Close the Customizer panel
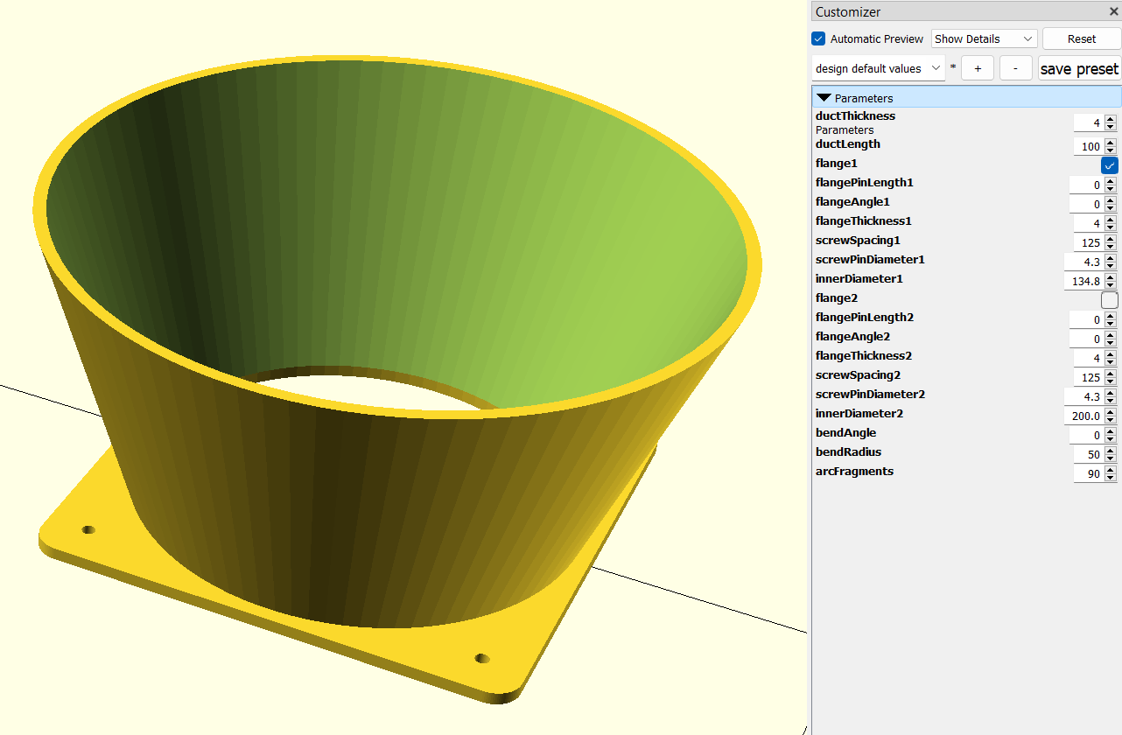This screenshot has width=1122, height=735. pyautogui.click(x=1113, y=12)
